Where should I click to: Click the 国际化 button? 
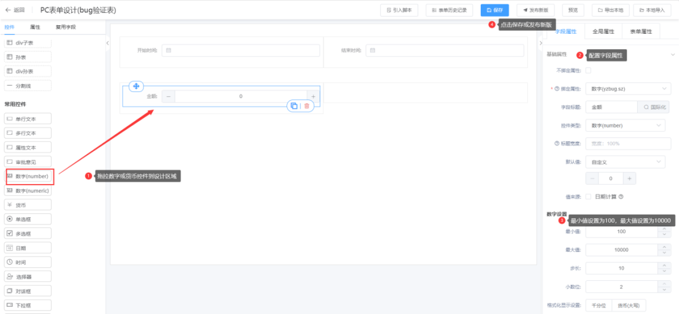pos(654,107)
